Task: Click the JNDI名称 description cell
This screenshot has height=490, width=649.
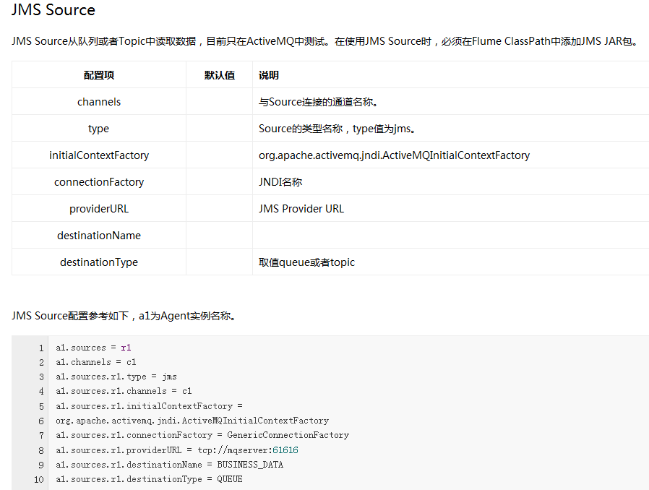Action: (x=280, y=182)
